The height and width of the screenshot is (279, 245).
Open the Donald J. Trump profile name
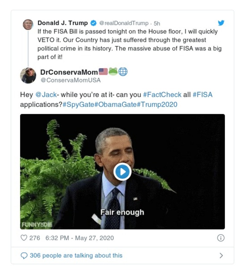[x=63, y=23]
